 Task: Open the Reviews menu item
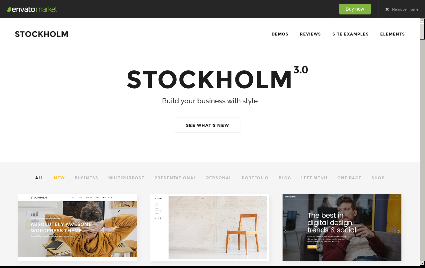(310, 34)
